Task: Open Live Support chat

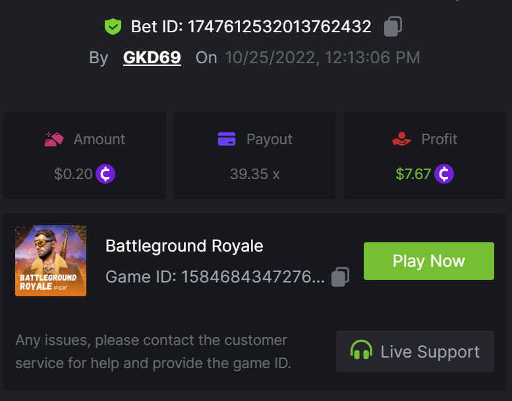Action: pyautogui.click(x=415, y=352)
